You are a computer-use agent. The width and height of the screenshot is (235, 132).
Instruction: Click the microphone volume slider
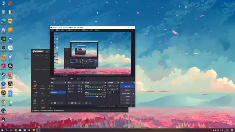click(93, 89)
